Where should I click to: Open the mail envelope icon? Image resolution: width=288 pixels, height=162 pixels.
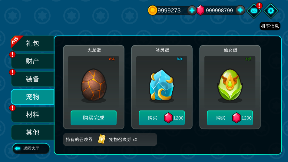pos(254,11)
